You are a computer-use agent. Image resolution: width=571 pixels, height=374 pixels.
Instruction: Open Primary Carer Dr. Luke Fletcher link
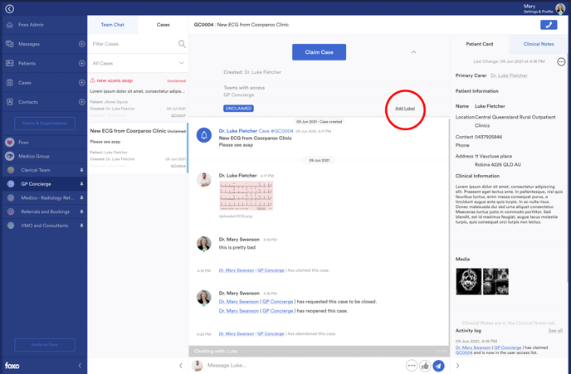pos(509,75)
